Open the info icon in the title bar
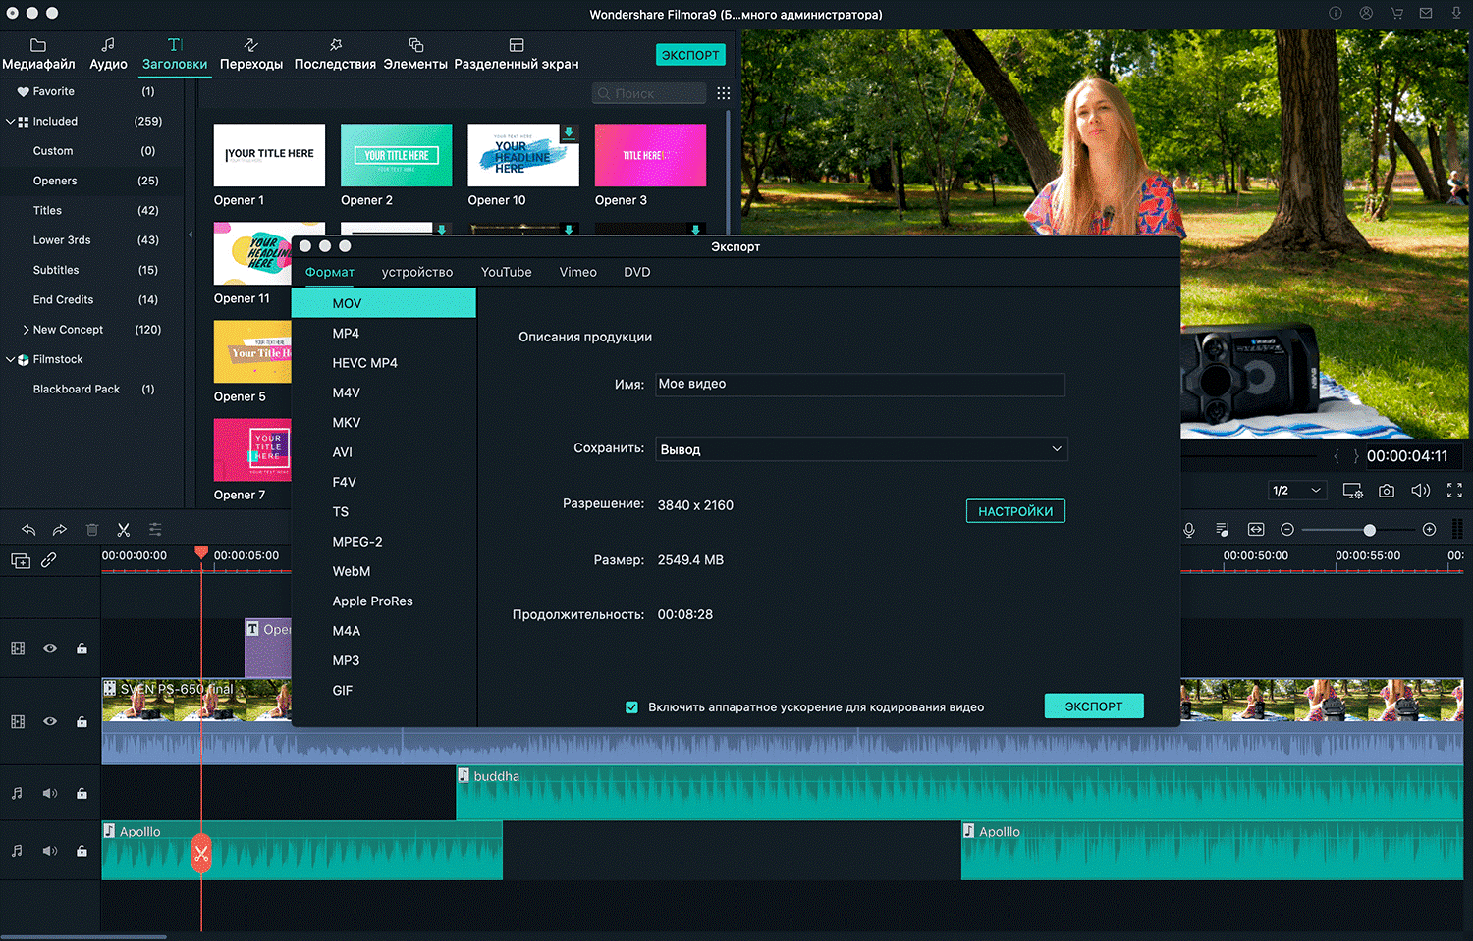Image resolution: width=1473 pixels, height=941 pixels. [x=1336, y=14]
